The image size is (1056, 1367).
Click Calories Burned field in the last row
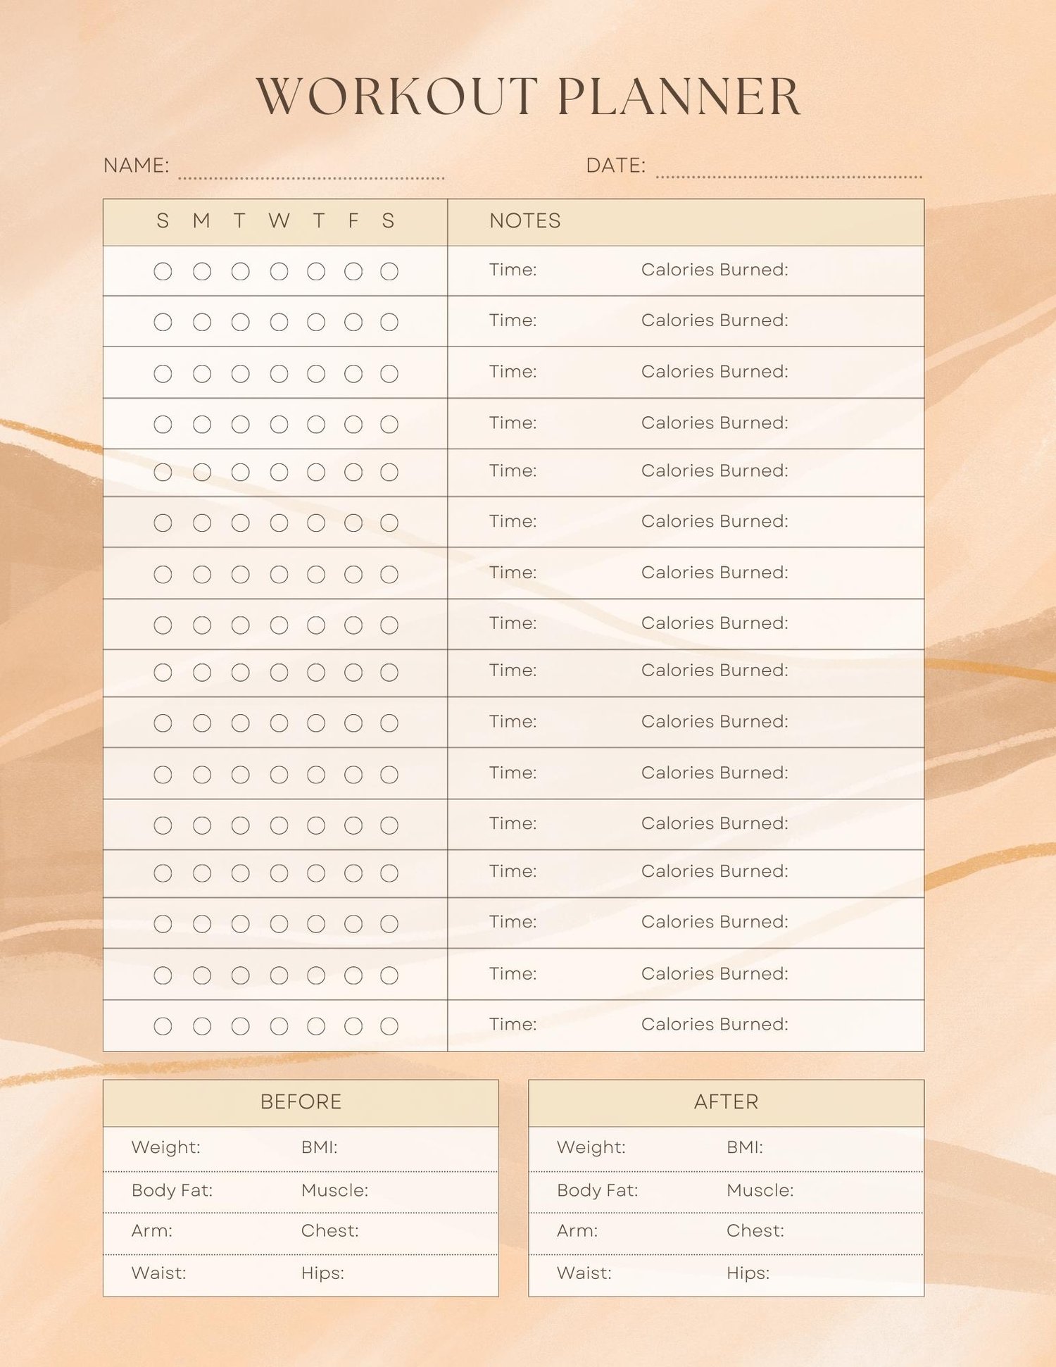pos(715,1024)
